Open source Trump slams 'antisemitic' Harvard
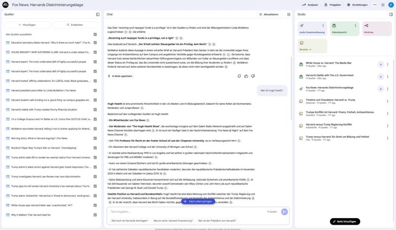 click(x=51, y=196)
